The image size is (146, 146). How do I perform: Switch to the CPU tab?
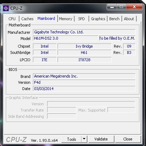pos(12,19)
